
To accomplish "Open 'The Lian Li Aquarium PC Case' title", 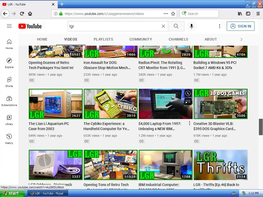I will coord(49,126).
